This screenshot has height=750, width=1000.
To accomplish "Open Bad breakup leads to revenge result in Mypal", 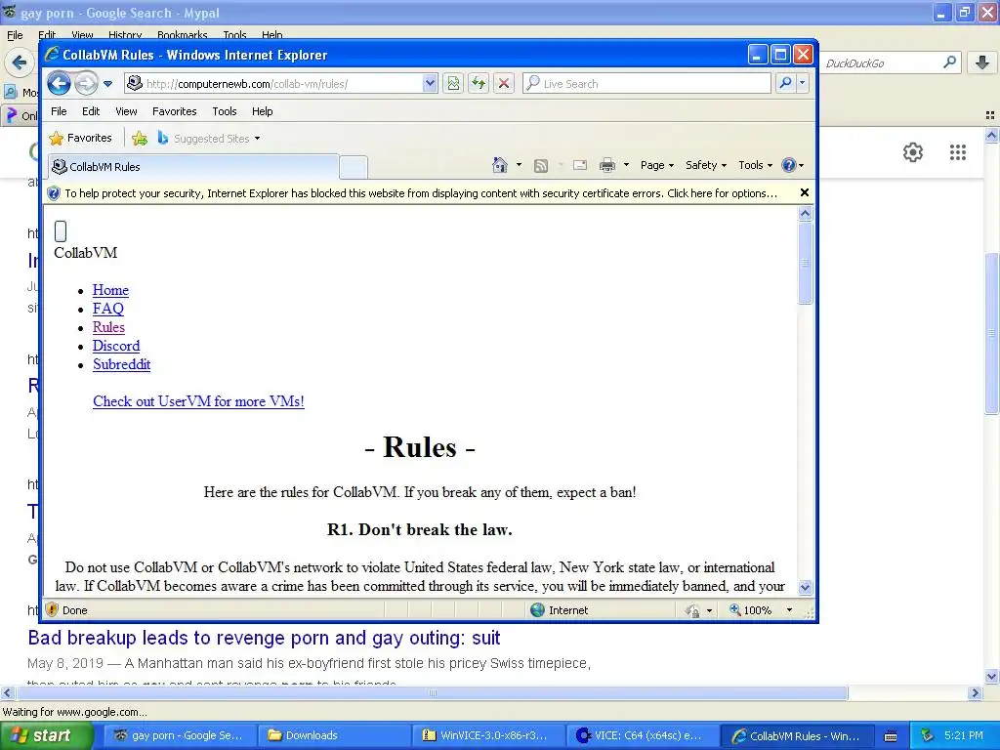I will pyautogui.click(x=264, y=638).
